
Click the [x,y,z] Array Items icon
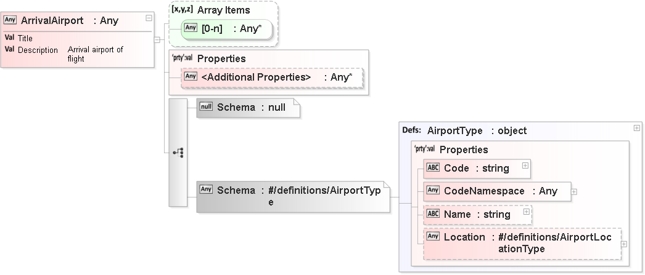pos(182,10)
